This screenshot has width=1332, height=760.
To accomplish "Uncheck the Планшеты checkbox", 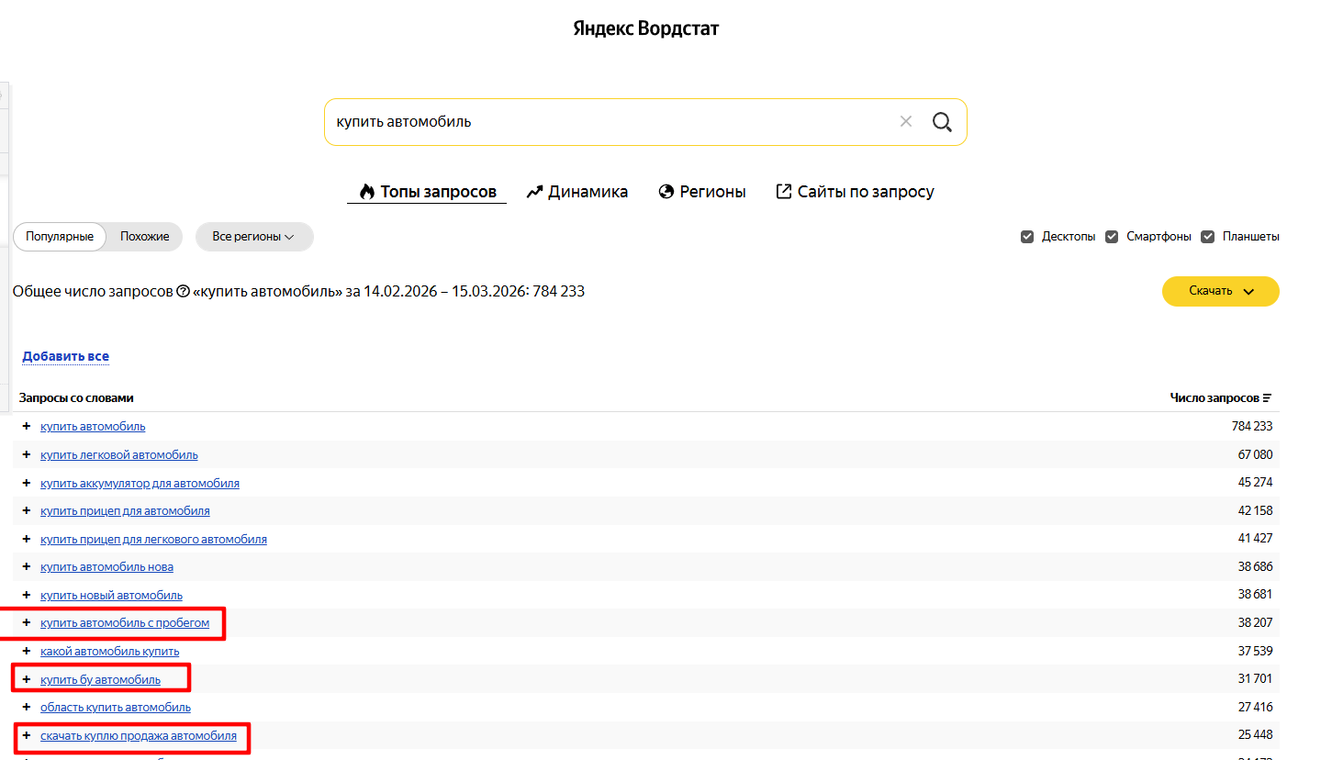I will [1208, 237].
